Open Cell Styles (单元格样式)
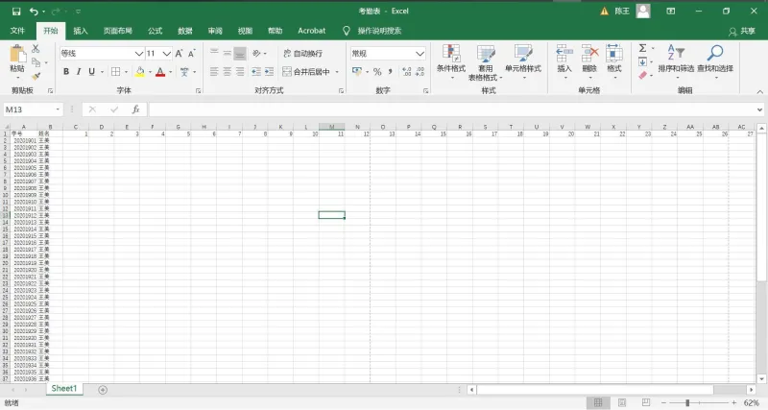Image resolution: width=768 pixels, height=410 pixels. 523,61
